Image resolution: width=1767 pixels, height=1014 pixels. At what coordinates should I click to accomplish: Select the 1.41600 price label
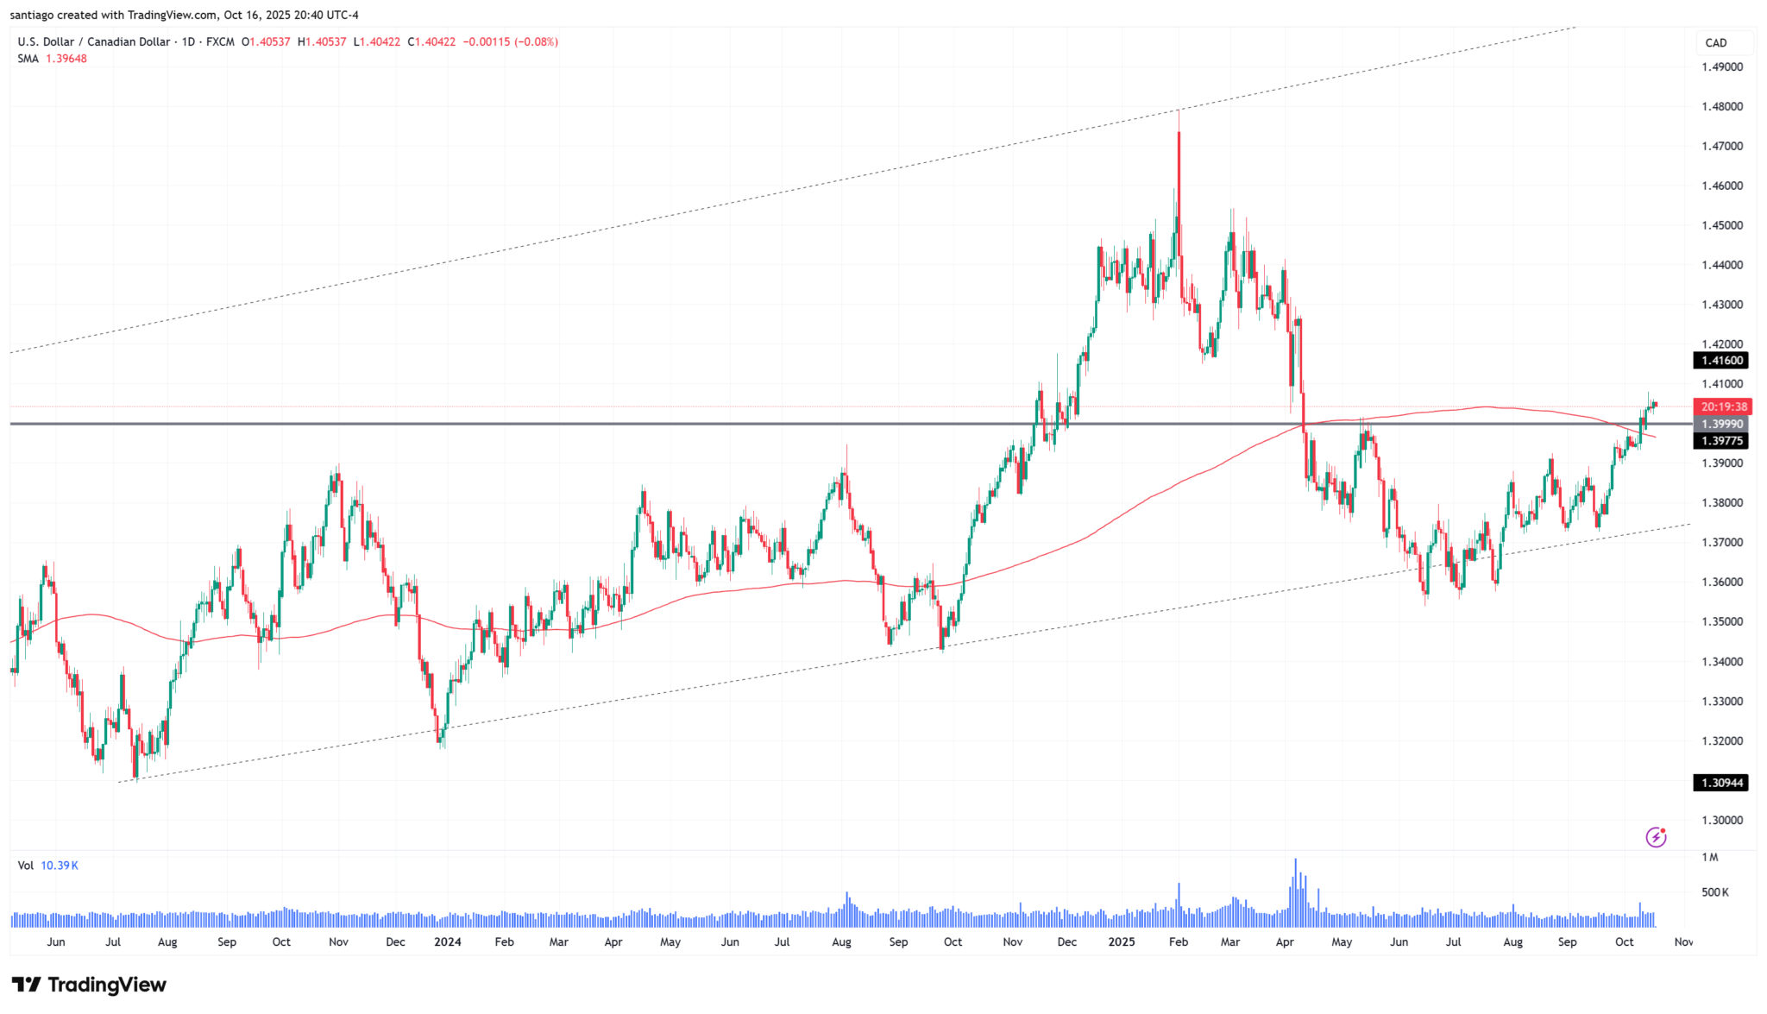[x=1721, y=361]
